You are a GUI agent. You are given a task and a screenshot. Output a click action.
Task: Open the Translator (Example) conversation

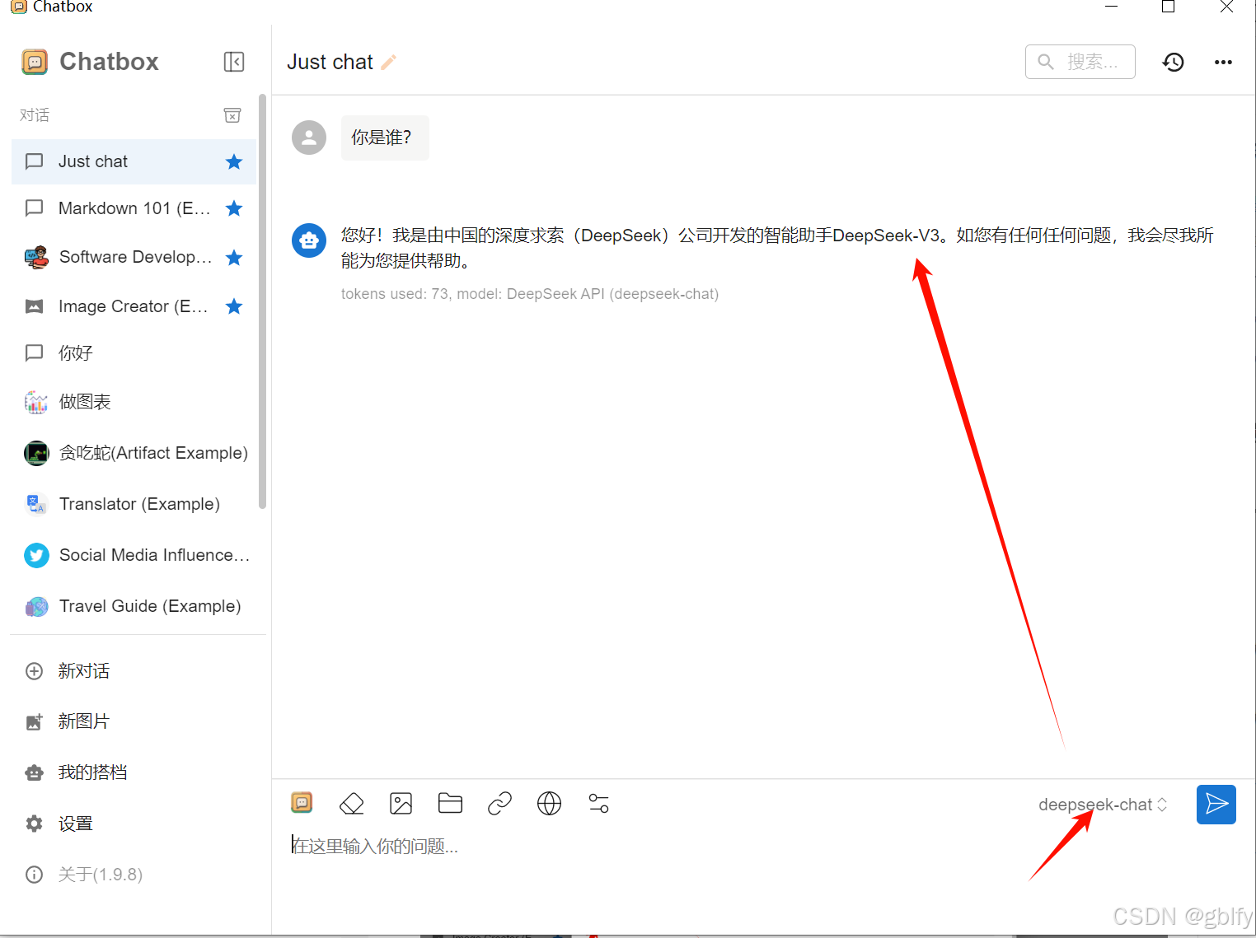134,504
